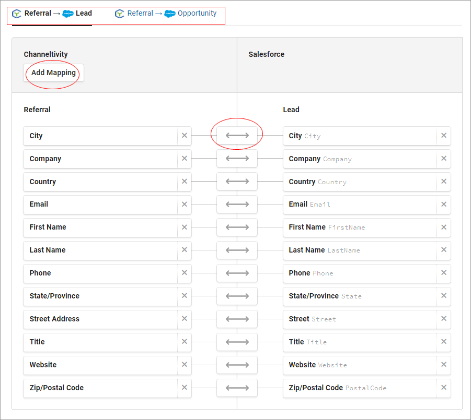The width and height of the screenshot is (471, 420).
Task: Clear the Company lead field
Action: (444, 159)
